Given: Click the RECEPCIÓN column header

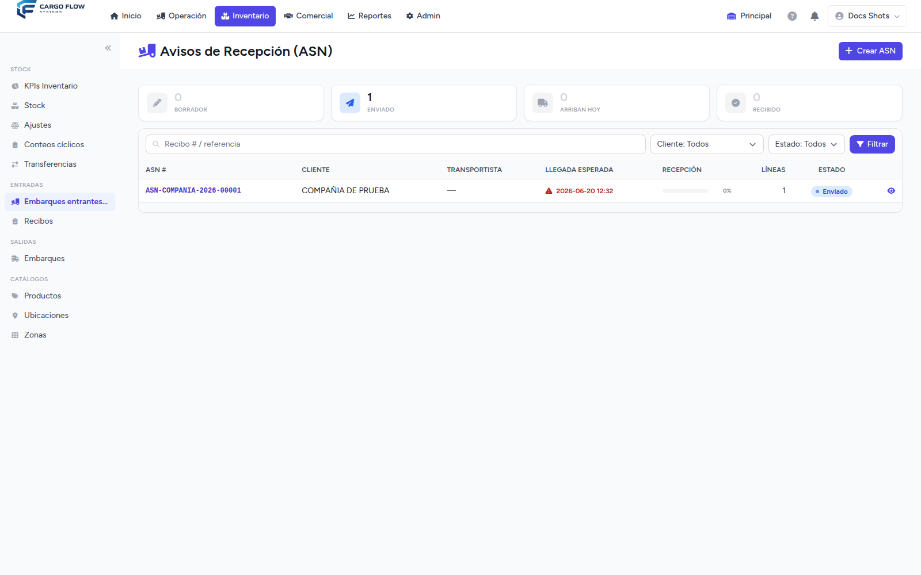Looking at the screenshot, I should click(682, 170).
